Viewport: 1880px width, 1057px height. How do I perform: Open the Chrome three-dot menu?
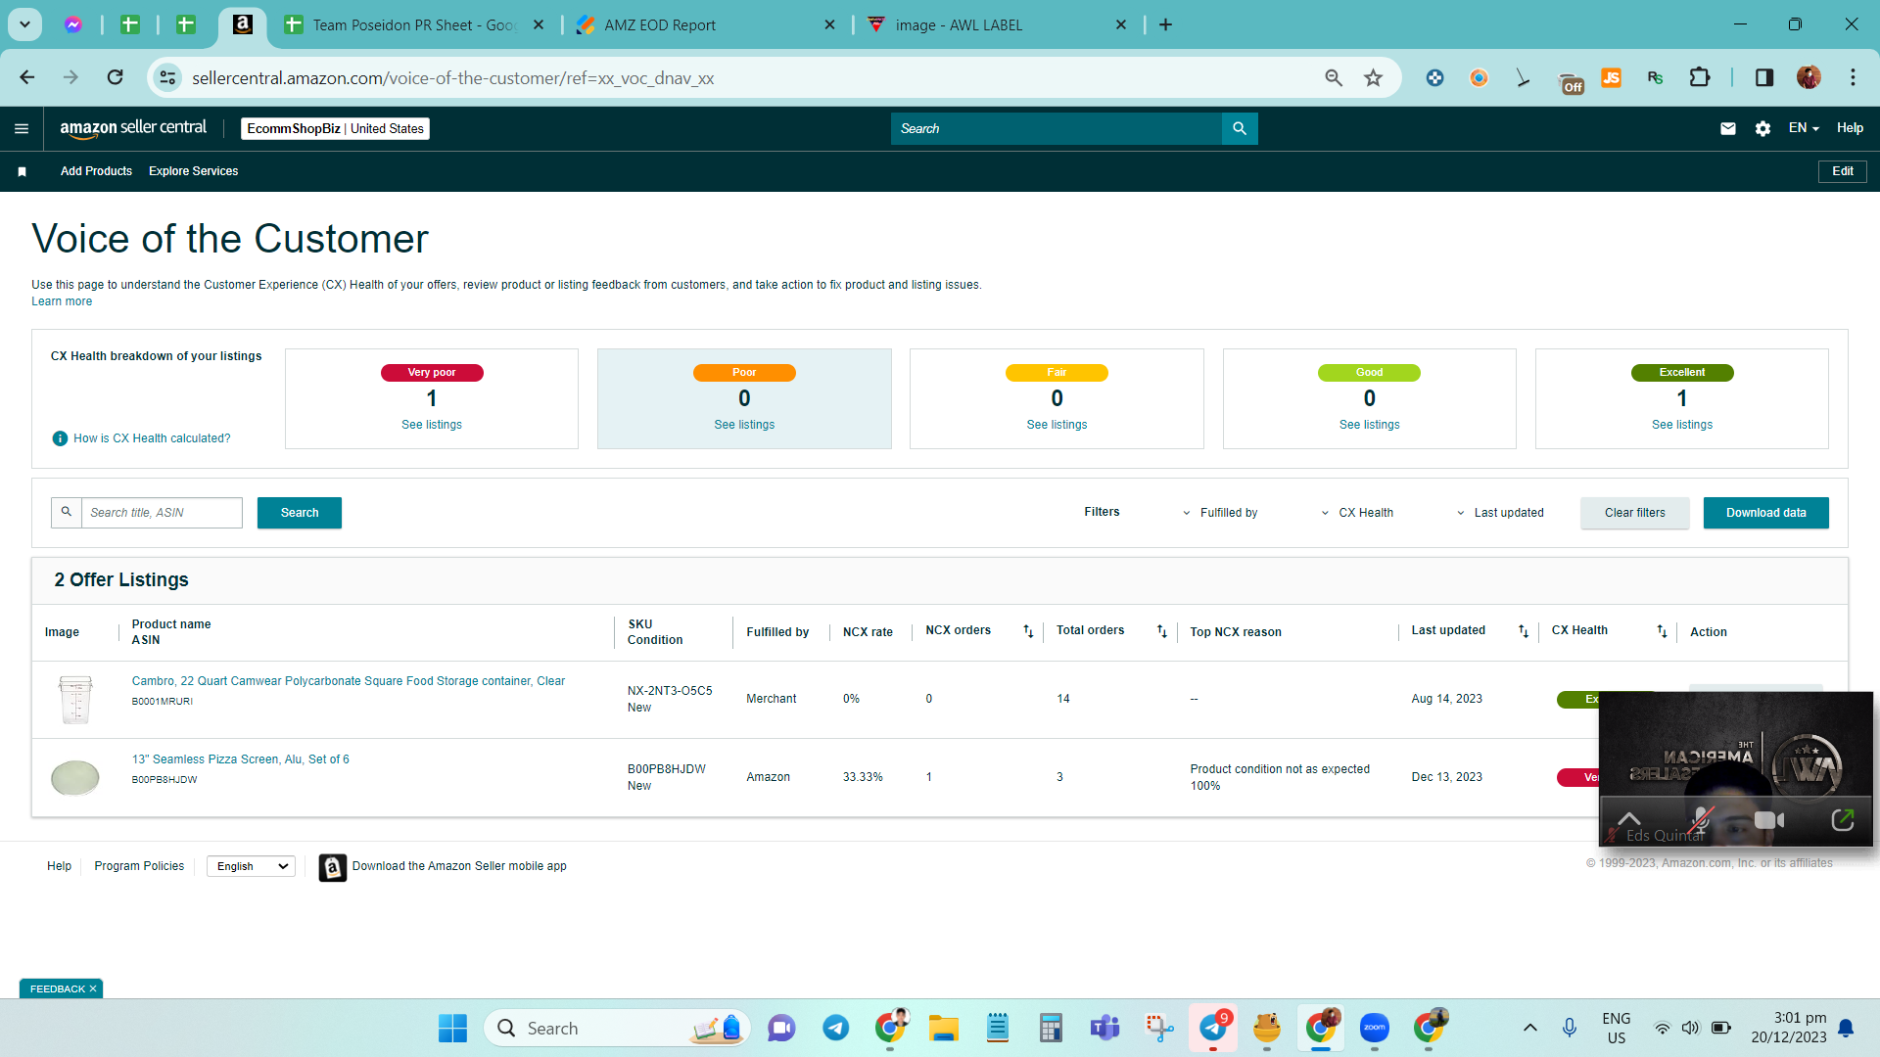pyautogui.click(x=1853, y=77)
